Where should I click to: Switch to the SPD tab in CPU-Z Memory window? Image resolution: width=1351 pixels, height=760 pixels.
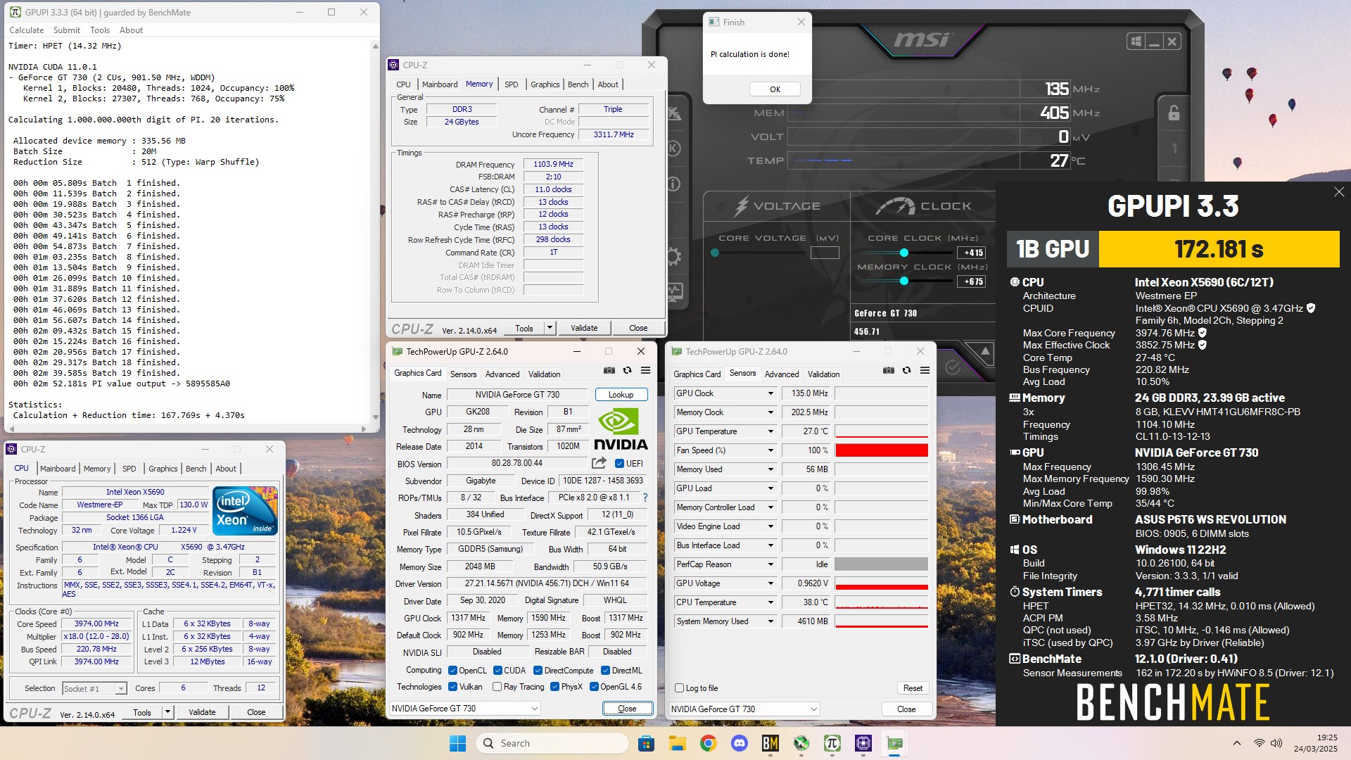[x=512, y=84]
